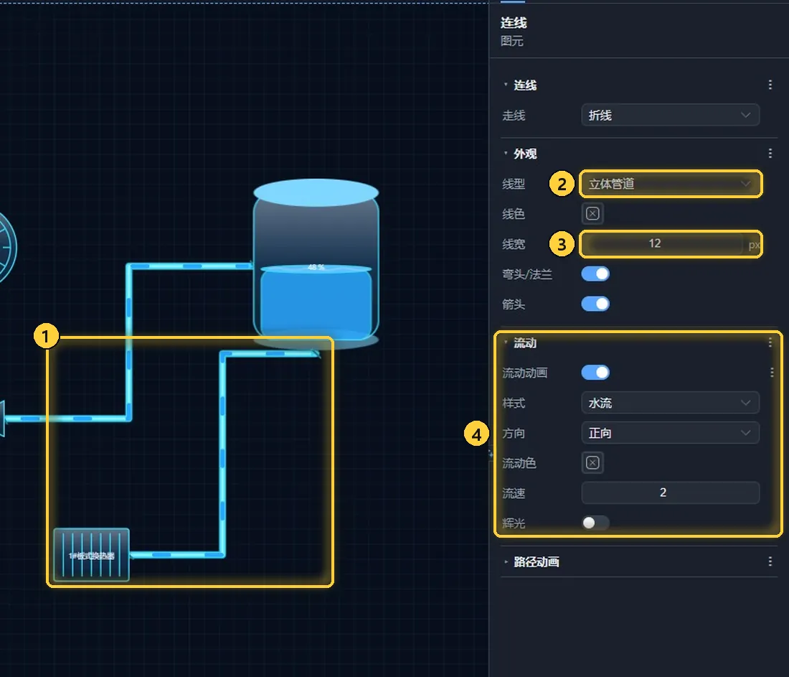Enable the 辉光 glow switch
This screenshot has height=677, width=789.
595,523
